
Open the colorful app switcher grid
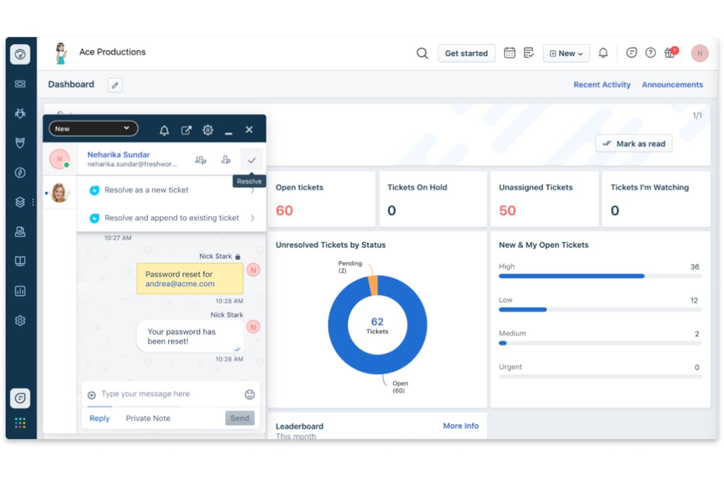coord(20,423)
